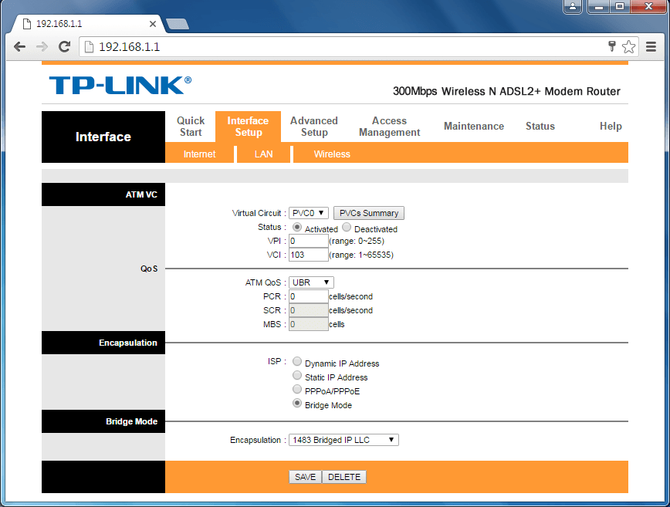Close the 192.168.1.1 tab
This screenshot has width=670, height=507.
153,24
